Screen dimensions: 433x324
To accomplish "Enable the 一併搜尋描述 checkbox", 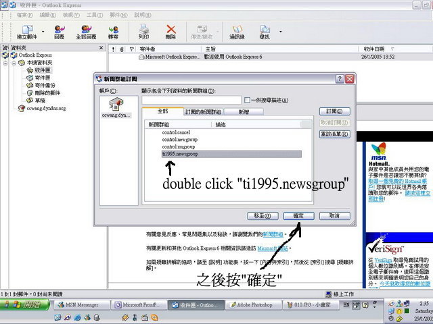I will (x=248, y=100).
